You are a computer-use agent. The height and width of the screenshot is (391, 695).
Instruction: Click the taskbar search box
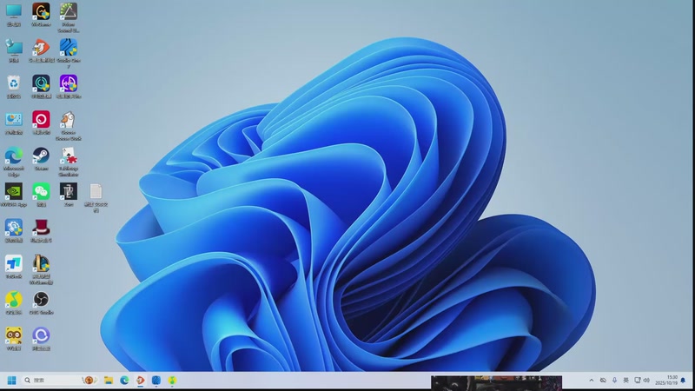(60, 380)
